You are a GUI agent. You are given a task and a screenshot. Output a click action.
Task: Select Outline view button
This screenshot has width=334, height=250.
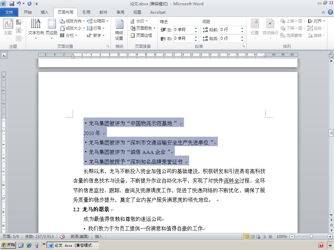point(264,237)
